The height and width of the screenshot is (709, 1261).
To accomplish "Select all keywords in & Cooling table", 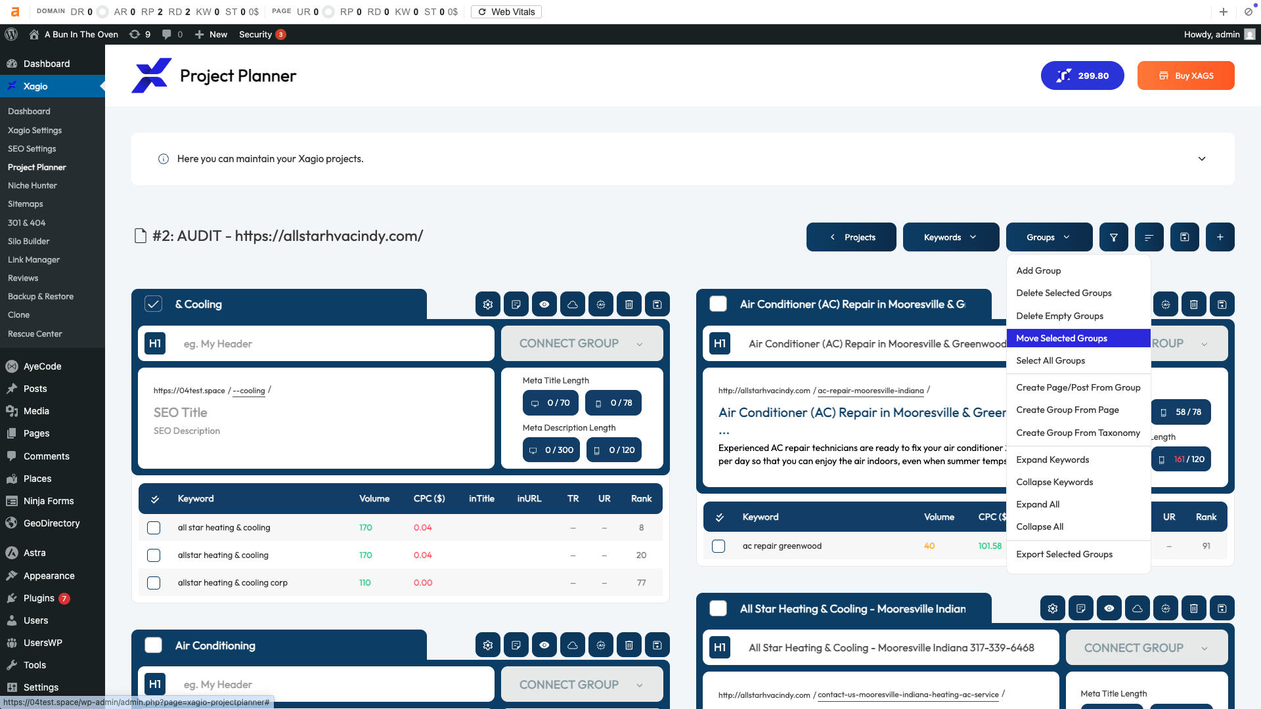I will click(x=155, y=499).
